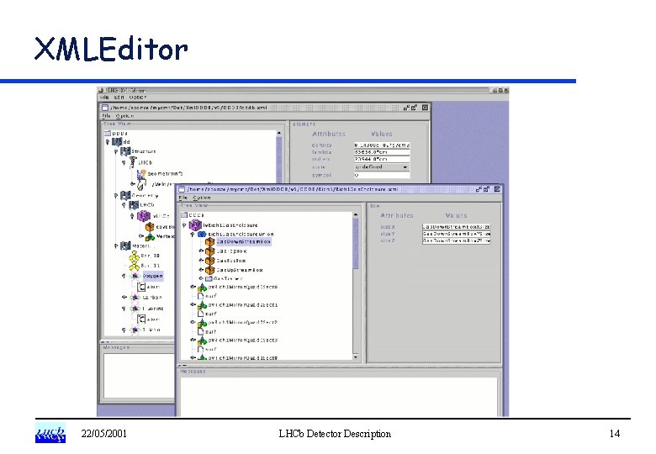The width and height of the screenshot is (656, 454).
Task: Click the density value field
Action: point(382,145)
